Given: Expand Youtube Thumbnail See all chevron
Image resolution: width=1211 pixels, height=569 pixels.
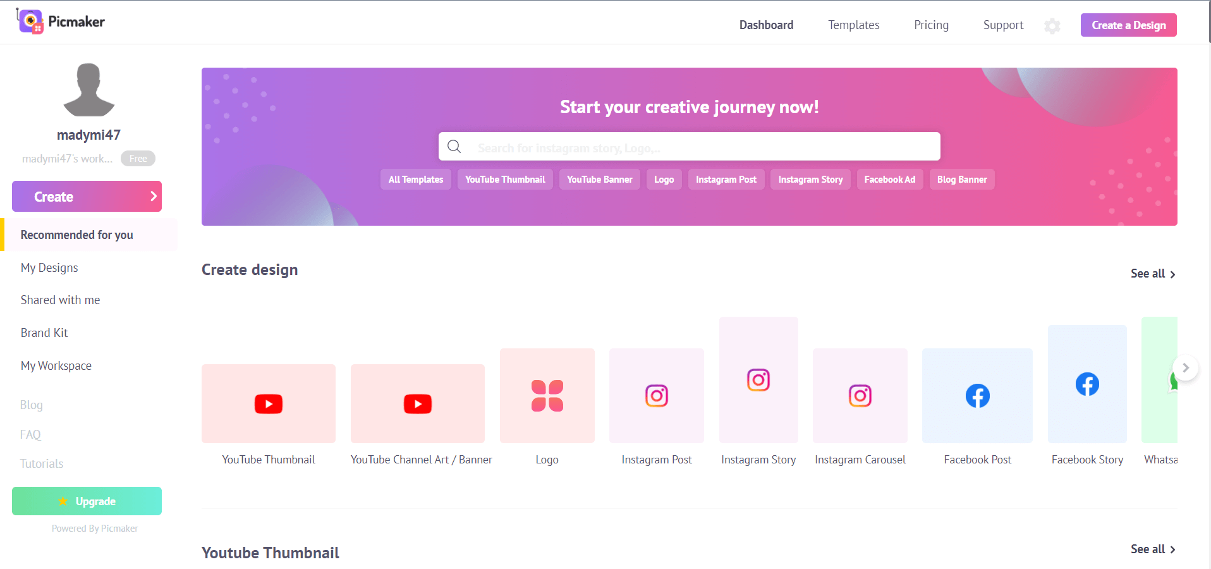Looking at the screenshot, I should (1172, 550).
